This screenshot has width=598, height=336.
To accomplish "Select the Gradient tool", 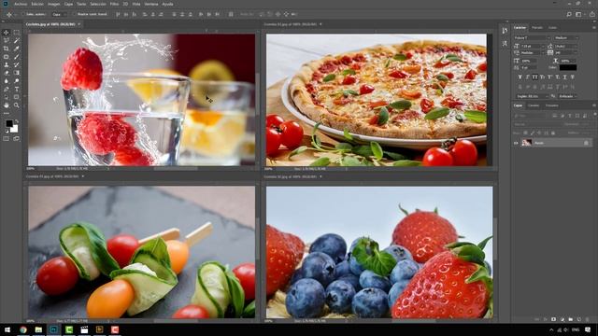I will 17,73.
